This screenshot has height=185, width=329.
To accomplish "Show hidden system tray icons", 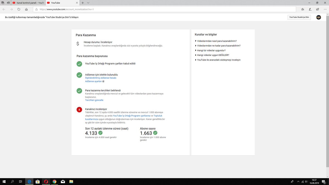I will (x=298, y=181).
